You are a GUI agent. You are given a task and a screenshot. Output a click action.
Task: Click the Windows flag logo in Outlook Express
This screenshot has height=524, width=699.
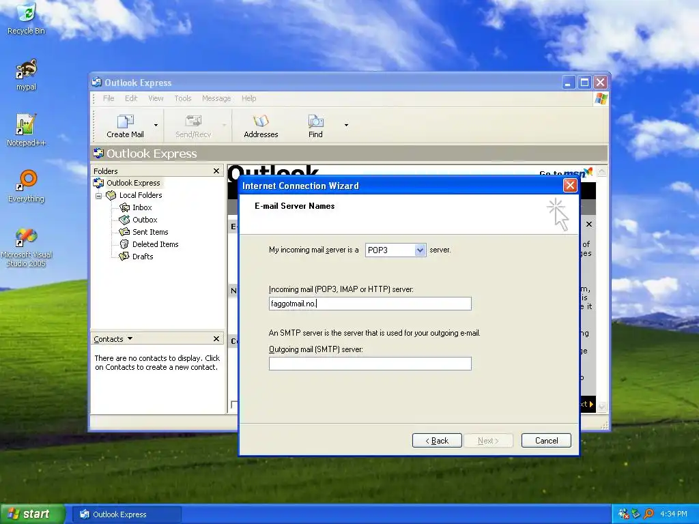click(601, 99)
